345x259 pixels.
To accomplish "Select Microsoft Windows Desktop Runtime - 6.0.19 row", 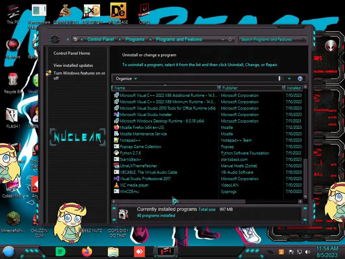I will coord(208,121).
